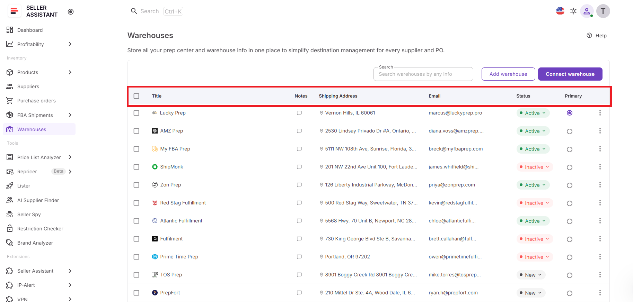Image resolution: width=633 pixels, height=302 pixels.
Task: Switch theme with the sun icon
Action: pyautogui.click(x=573, y=11)
